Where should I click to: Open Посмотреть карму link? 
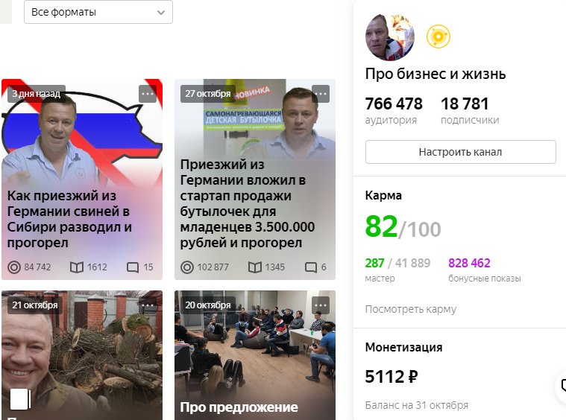tap(411, 309)
